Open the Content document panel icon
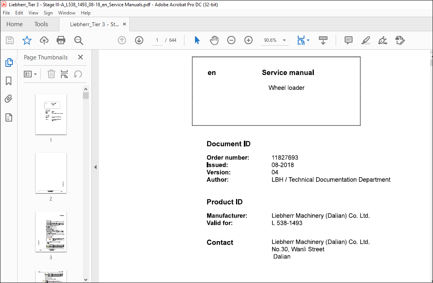 [9, 118]
